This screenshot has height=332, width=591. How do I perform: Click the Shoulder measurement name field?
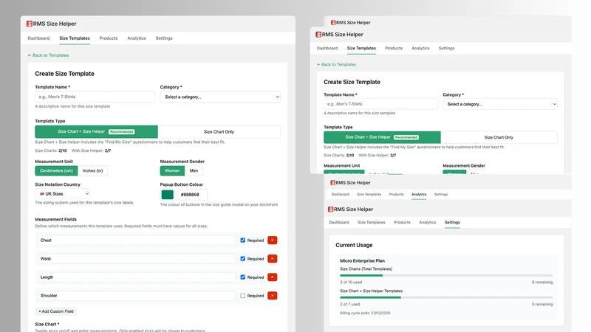137,296
